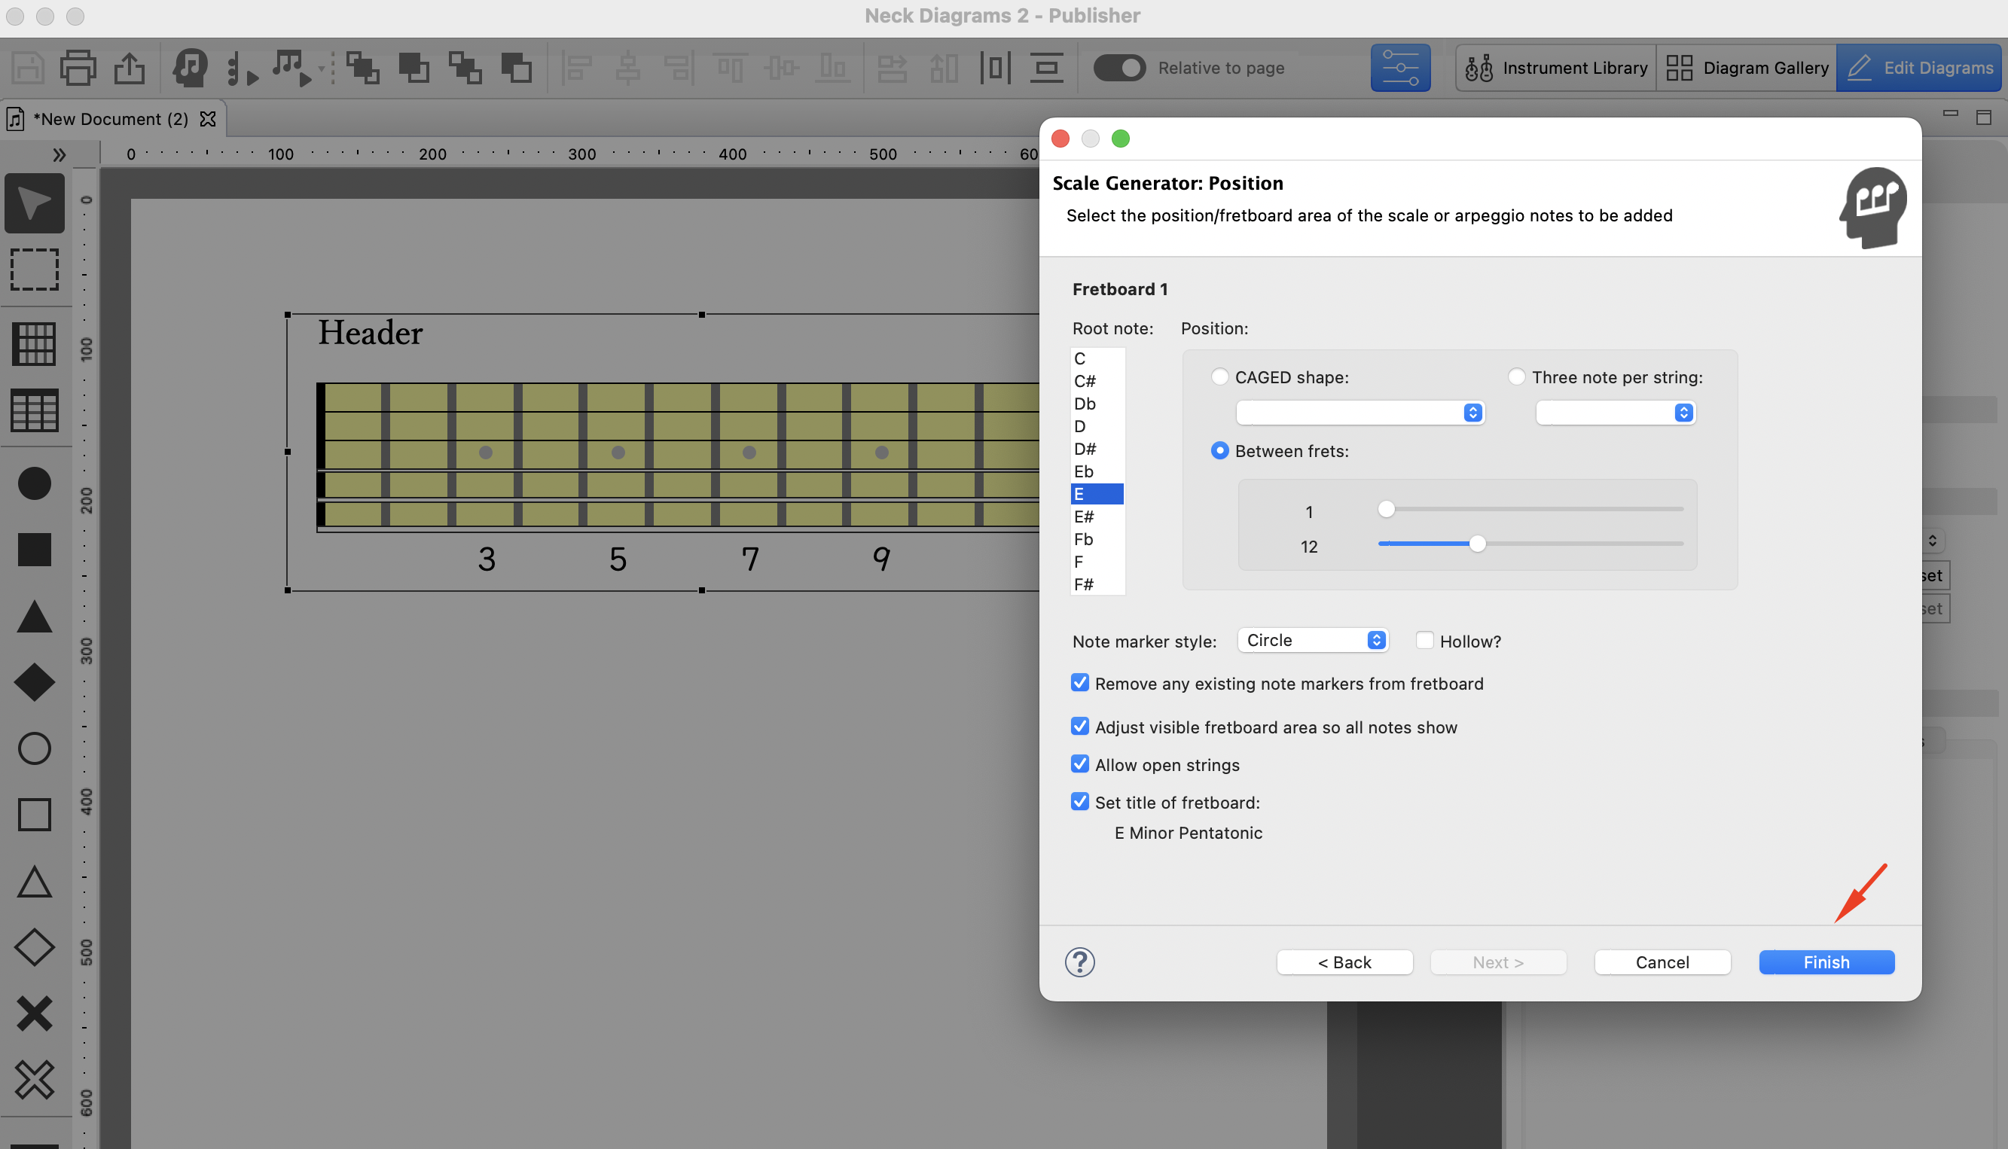The height and width of the screenshot is (1149, 2008).
Task: Click the print icon in toolbar
Action: 78,68
